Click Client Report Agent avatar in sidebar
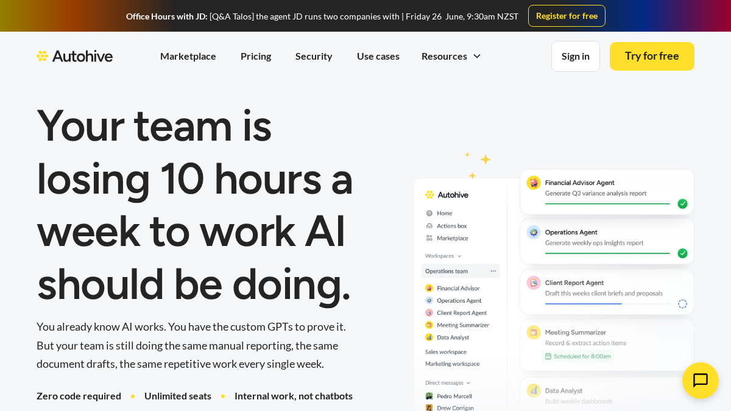Image resolution: width=731 pixels, height=411 pixels. click(x=429, y=312)
